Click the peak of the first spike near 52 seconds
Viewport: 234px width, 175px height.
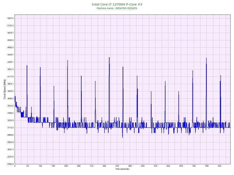[x=27, y=66]
